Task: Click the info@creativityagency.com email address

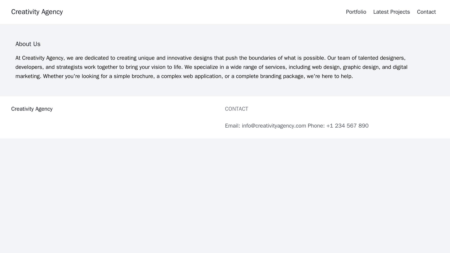Action: tap(274, 126)
